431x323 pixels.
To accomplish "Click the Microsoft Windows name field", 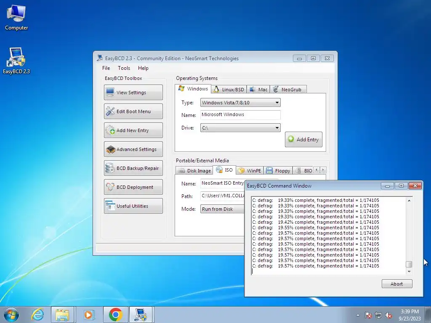I will pos(240,115).
